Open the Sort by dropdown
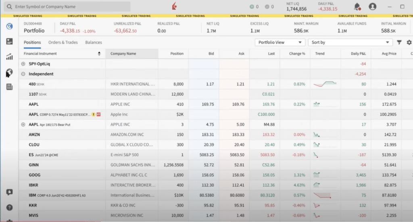Screen dimensions: 413x222 350,42
